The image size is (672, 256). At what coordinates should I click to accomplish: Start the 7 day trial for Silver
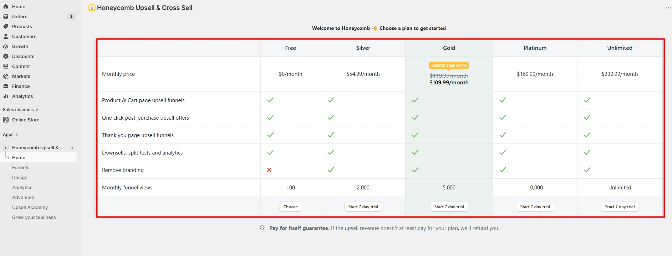(x=363, y=207)
